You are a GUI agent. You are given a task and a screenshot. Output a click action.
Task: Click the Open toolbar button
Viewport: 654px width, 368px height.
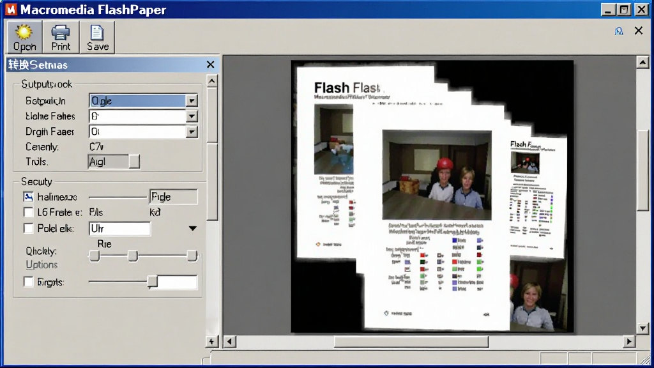coord(24,37)
